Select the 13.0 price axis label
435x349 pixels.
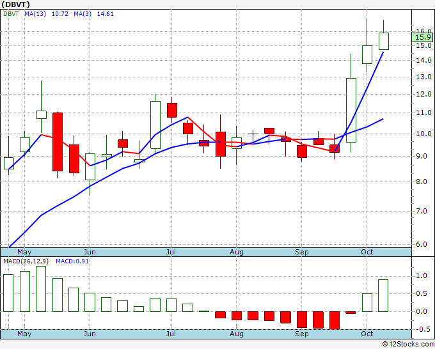[x=423, y=77]
